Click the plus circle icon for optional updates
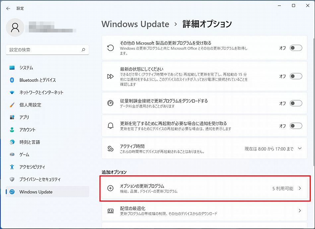The image size is (315, 229). pyautogui.click(x=110, y=188)
